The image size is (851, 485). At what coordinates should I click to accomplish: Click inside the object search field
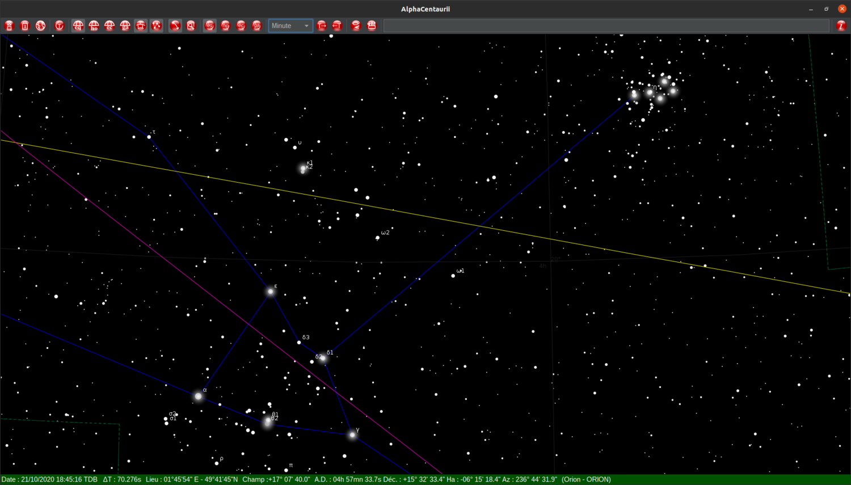point(604,26)
